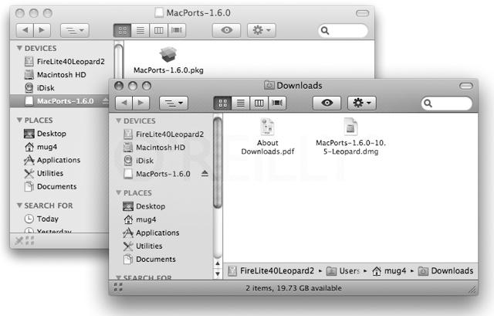Switch Downloads window to column view

(x=259, y=103)
